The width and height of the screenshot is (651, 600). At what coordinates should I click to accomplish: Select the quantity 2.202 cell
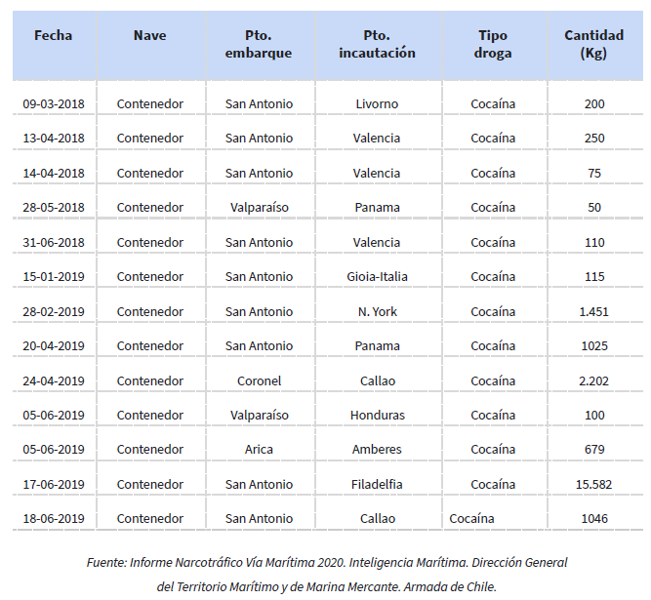point(594,380)
